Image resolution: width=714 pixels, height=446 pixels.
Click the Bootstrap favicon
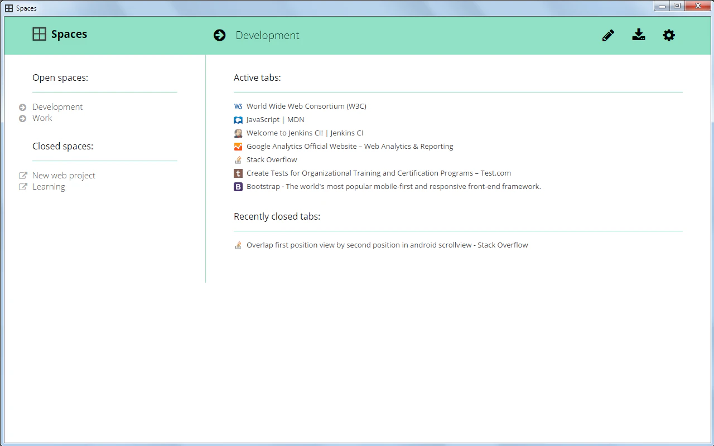coord(238,187)
